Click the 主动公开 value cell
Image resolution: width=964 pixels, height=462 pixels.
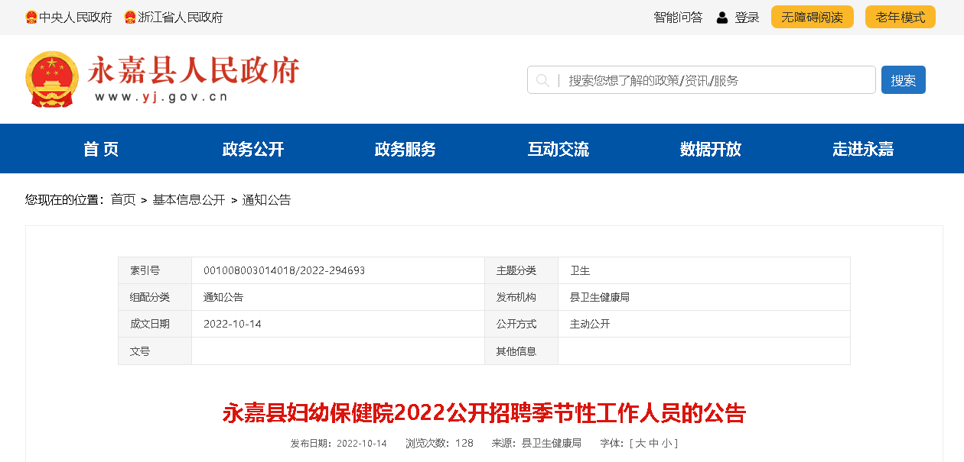590,324
